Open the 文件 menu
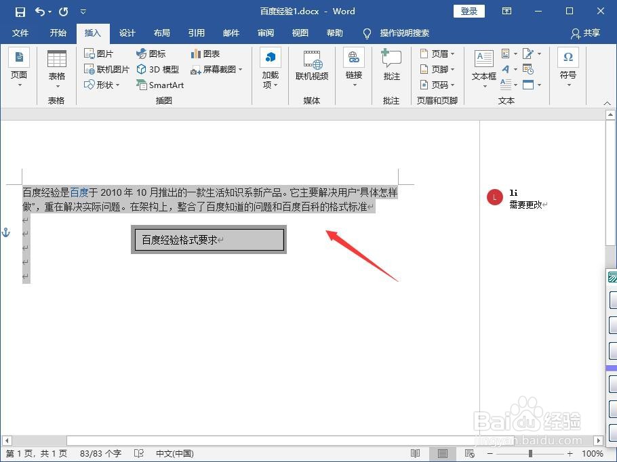 (x=20, y=33)
